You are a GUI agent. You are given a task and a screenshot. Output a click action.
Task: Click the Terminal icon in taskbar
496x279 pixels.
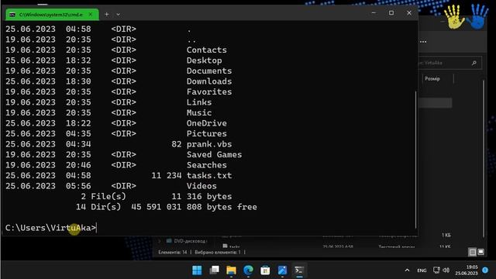pos(299,270)
